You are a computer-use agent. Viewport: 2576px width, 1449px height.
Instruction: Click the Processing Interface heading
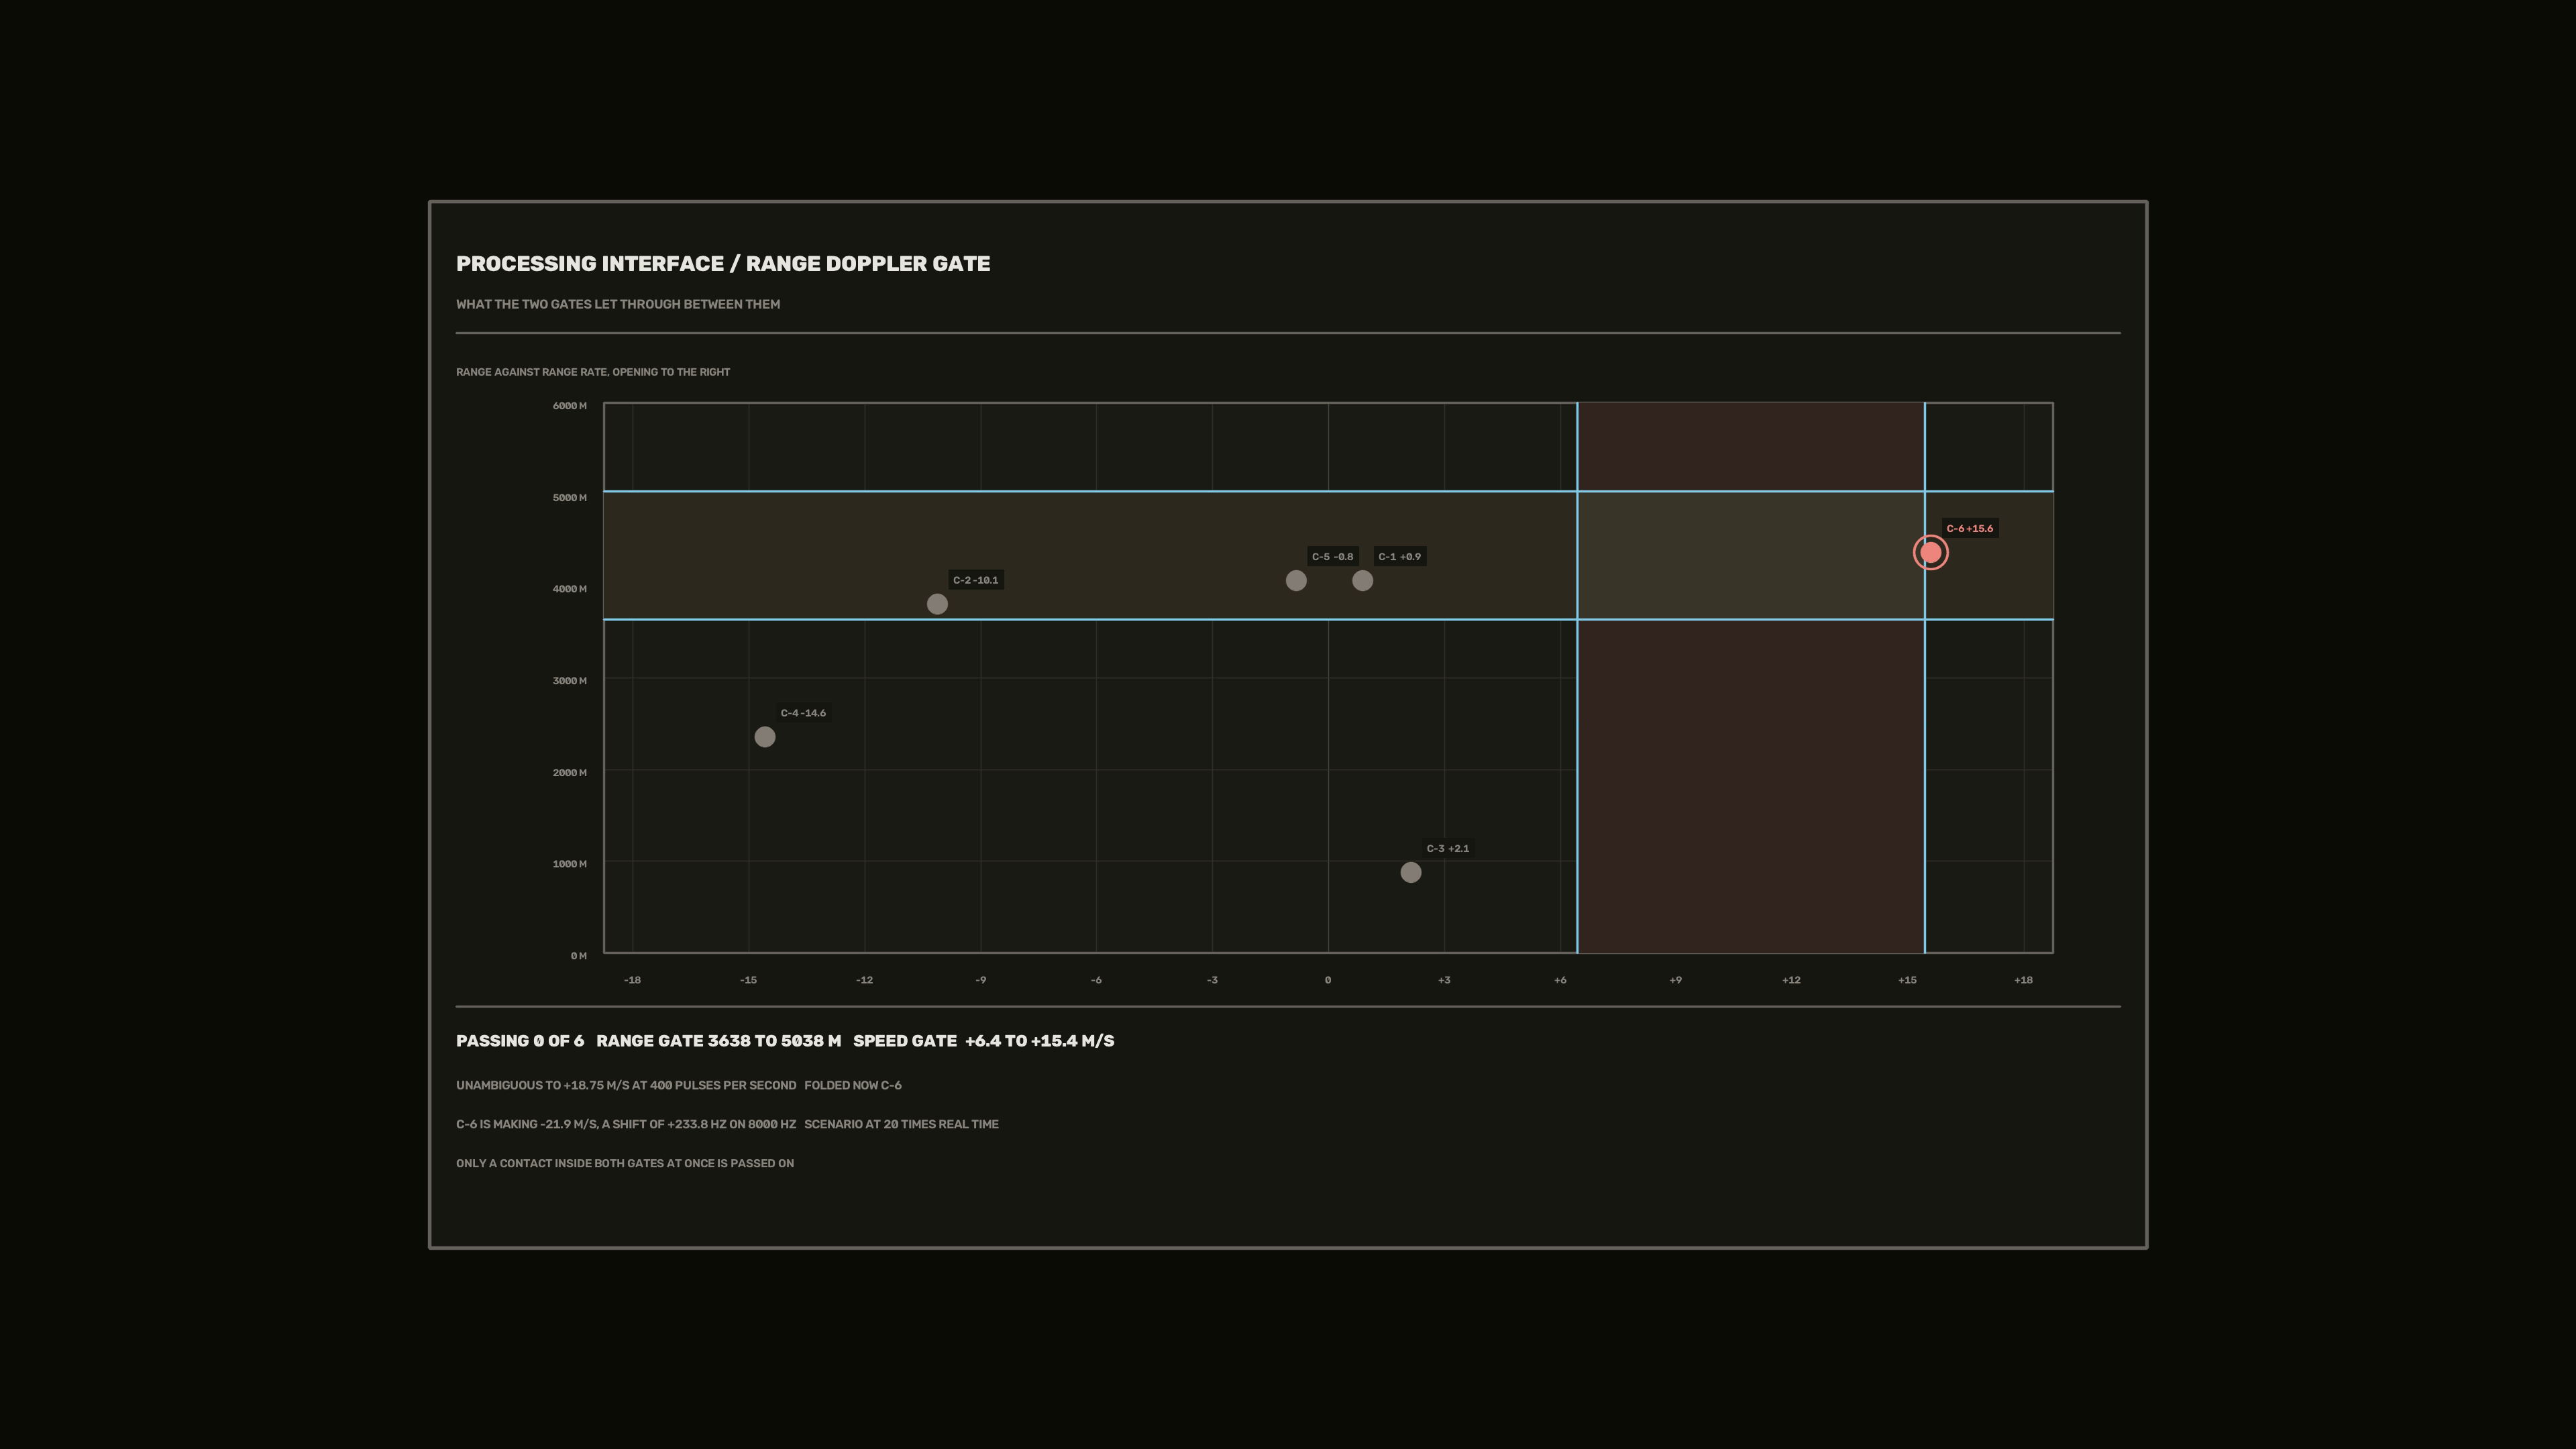tap(723, 264)
